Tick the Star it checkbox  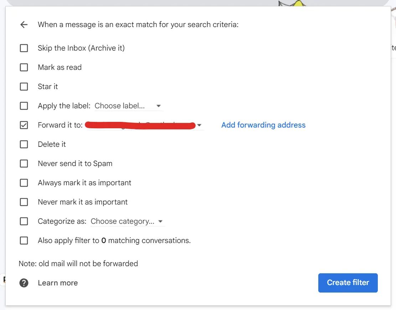pos(24,87)
